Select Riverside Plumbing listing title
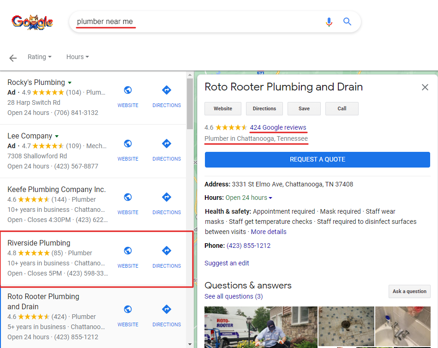Screen dimensions: 438x348 [x=39, y=243]
